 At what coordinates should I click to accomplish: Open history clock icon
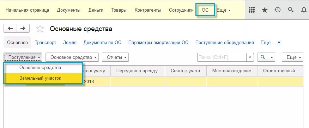[x=278, y=10]
